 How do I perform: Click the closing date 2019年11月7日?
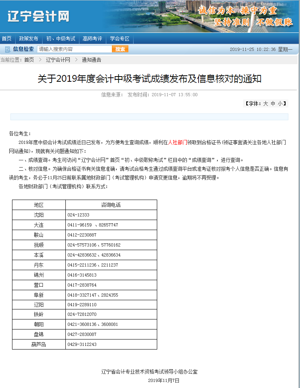pos(164,380)
